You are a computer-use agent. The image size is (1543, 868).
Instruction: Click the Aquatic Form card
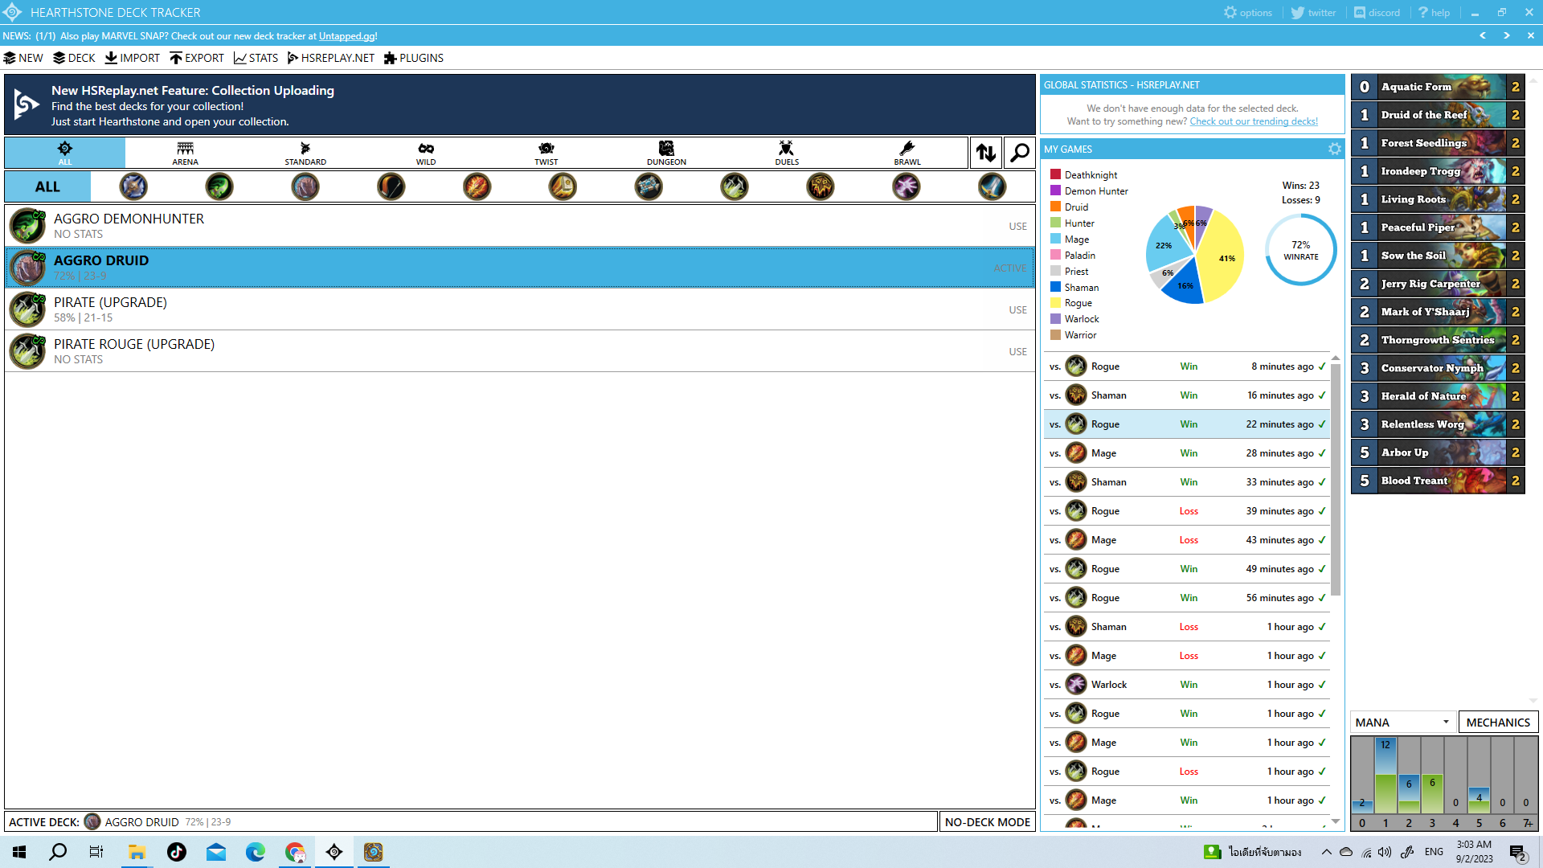click(1438, 87)
